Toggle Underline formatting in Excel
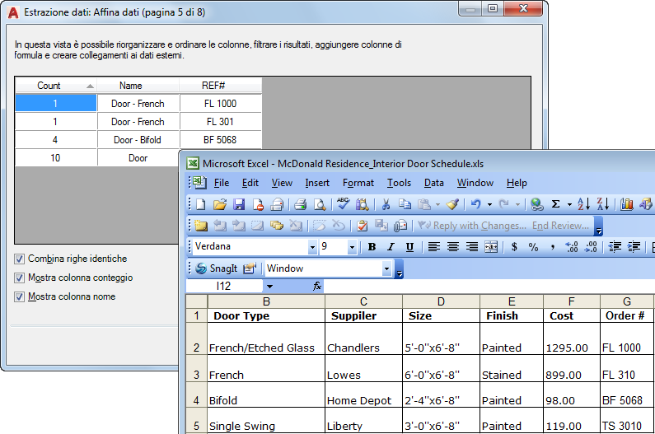655x434 pixels. [x=409, y=247]
